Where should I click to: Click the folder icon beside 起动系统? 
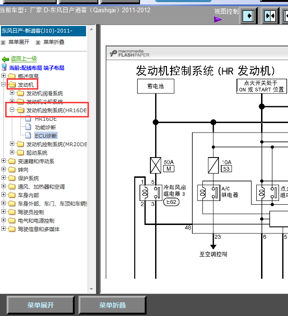20,152
